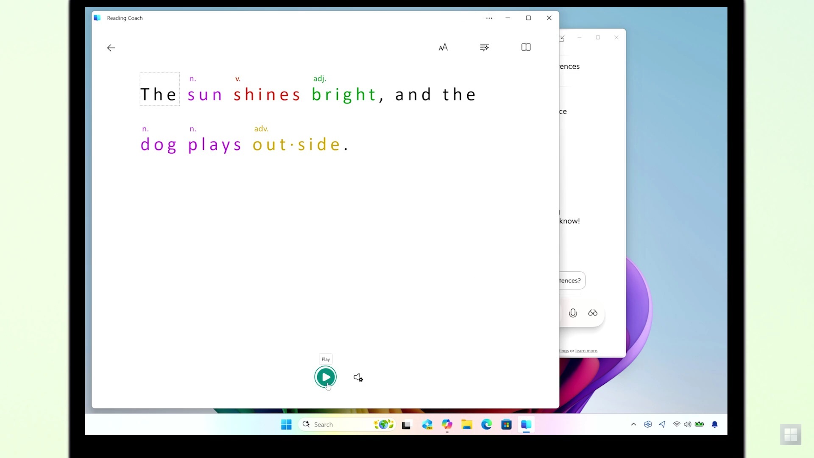Click the taskbar Search box
Viewport: 814px width, 458px height.
click(x=347, y=424)
